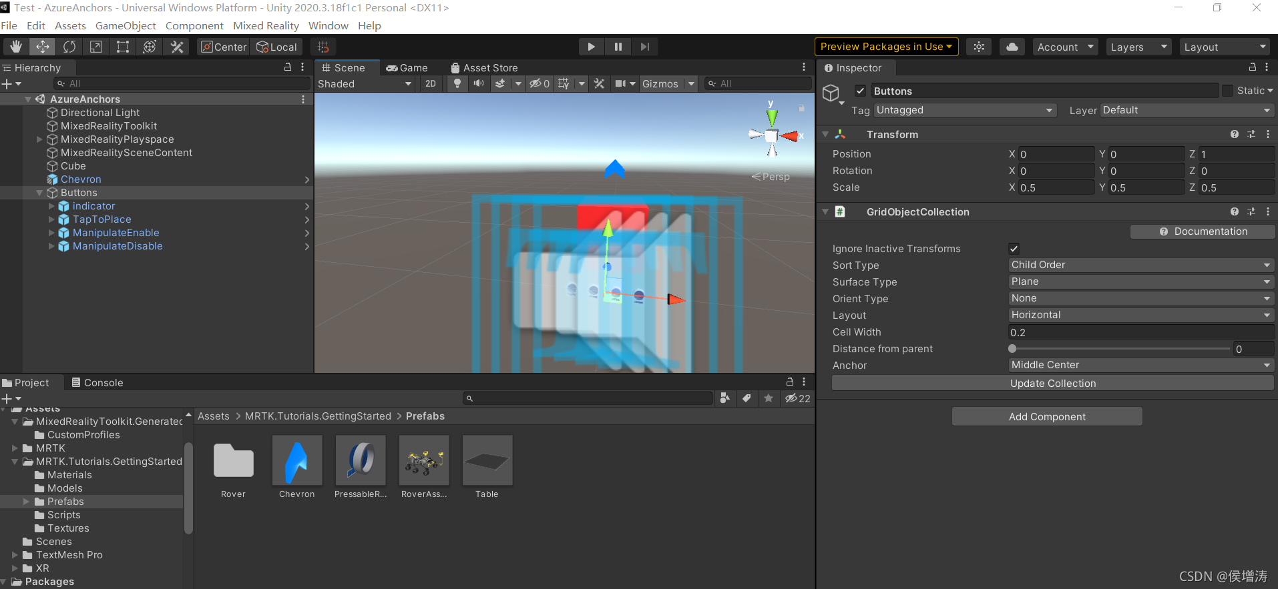
Task: Select the Table prefab thumbnail
Action: (487, 460)
